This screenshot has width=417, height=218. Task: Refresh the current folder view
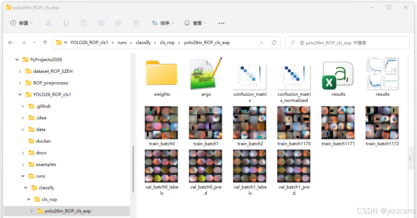274,43
